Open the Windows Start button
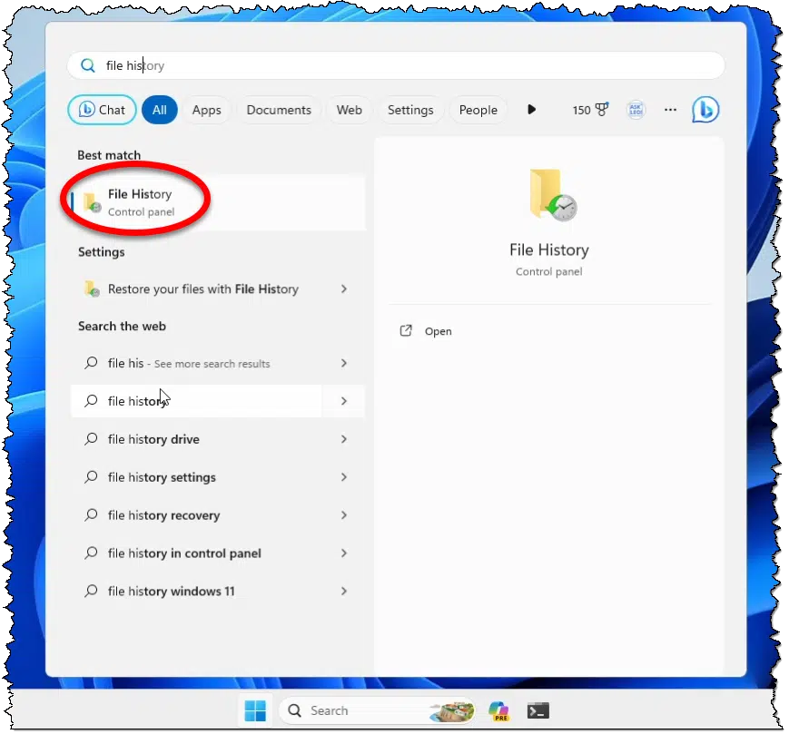This screenshot has height=734, width=789. pos(255,710)
